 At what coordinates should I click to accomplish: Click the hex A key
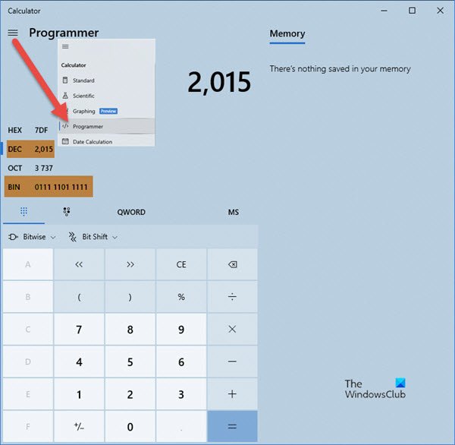coord(28,264)
